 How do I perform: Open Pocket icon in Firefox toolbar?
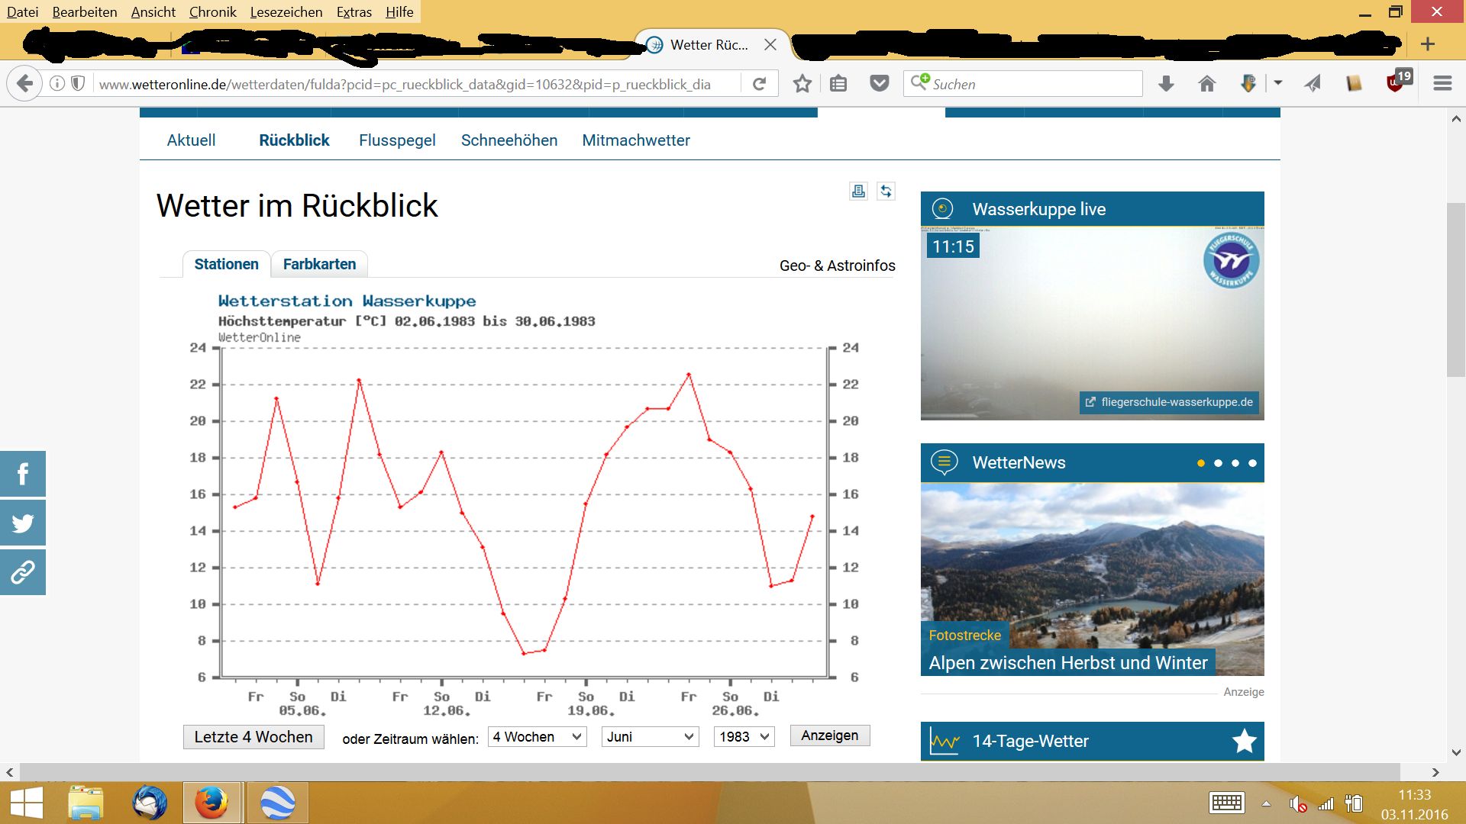pos(880,84)
